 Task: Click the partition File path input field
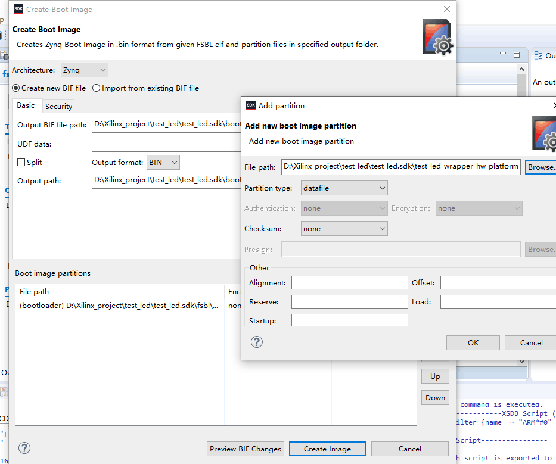(x=401, y=167)
